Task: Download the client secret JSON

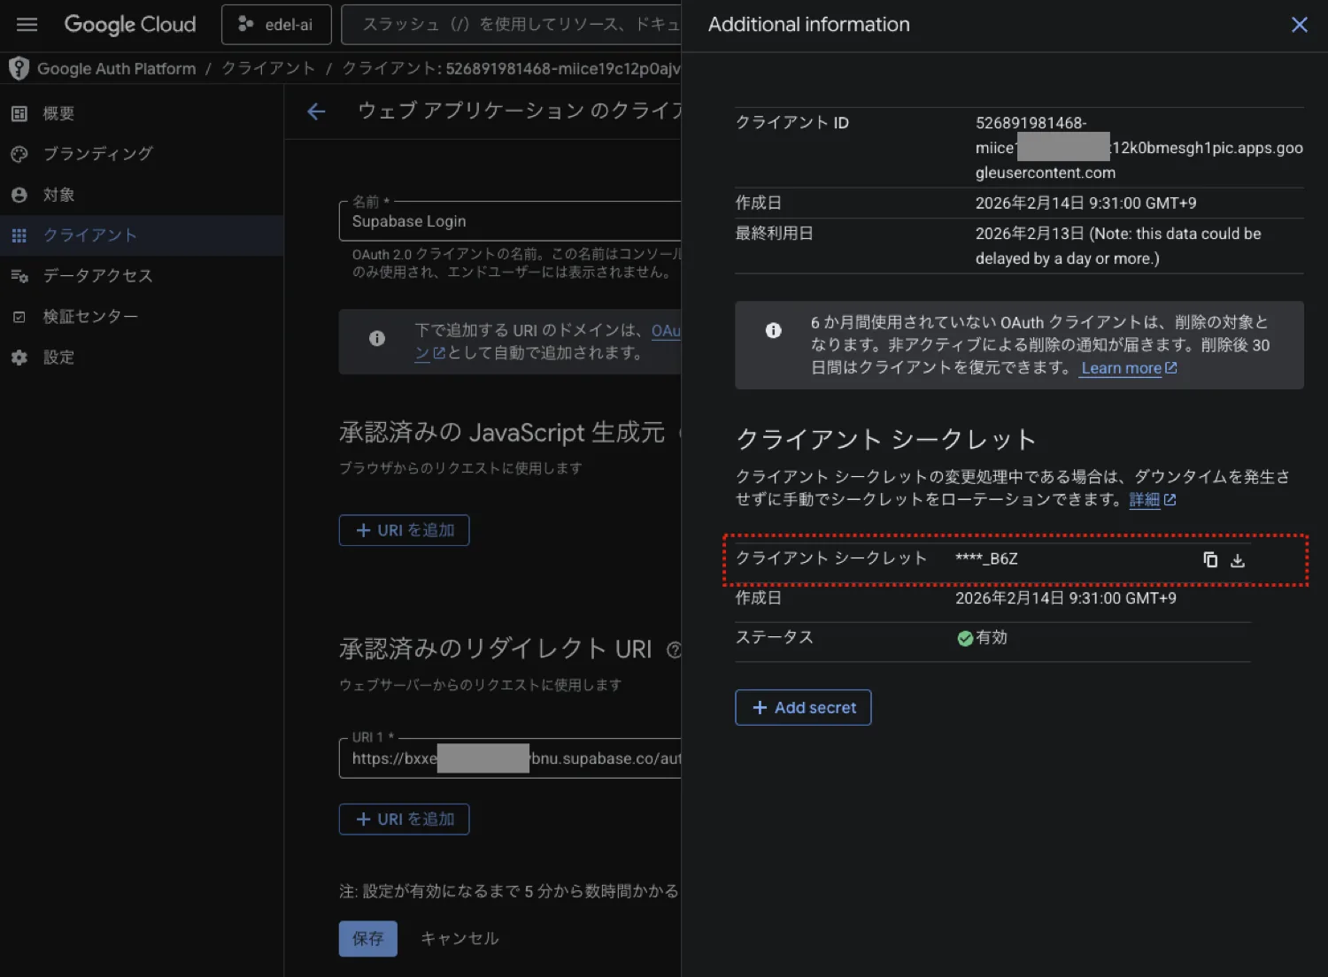Action: pos(1238,560)
